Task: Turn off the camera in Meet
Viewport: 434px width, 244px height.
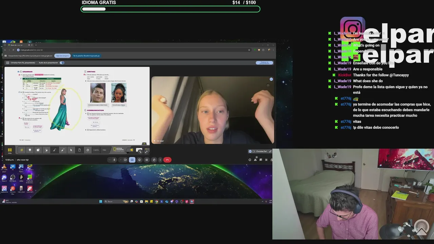Action: pos(125,160)
